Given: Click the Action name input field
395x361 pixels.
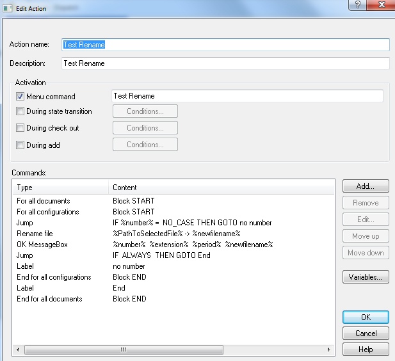Looking at the screenshot, I should pyautogui.click(x=225, y=45).
